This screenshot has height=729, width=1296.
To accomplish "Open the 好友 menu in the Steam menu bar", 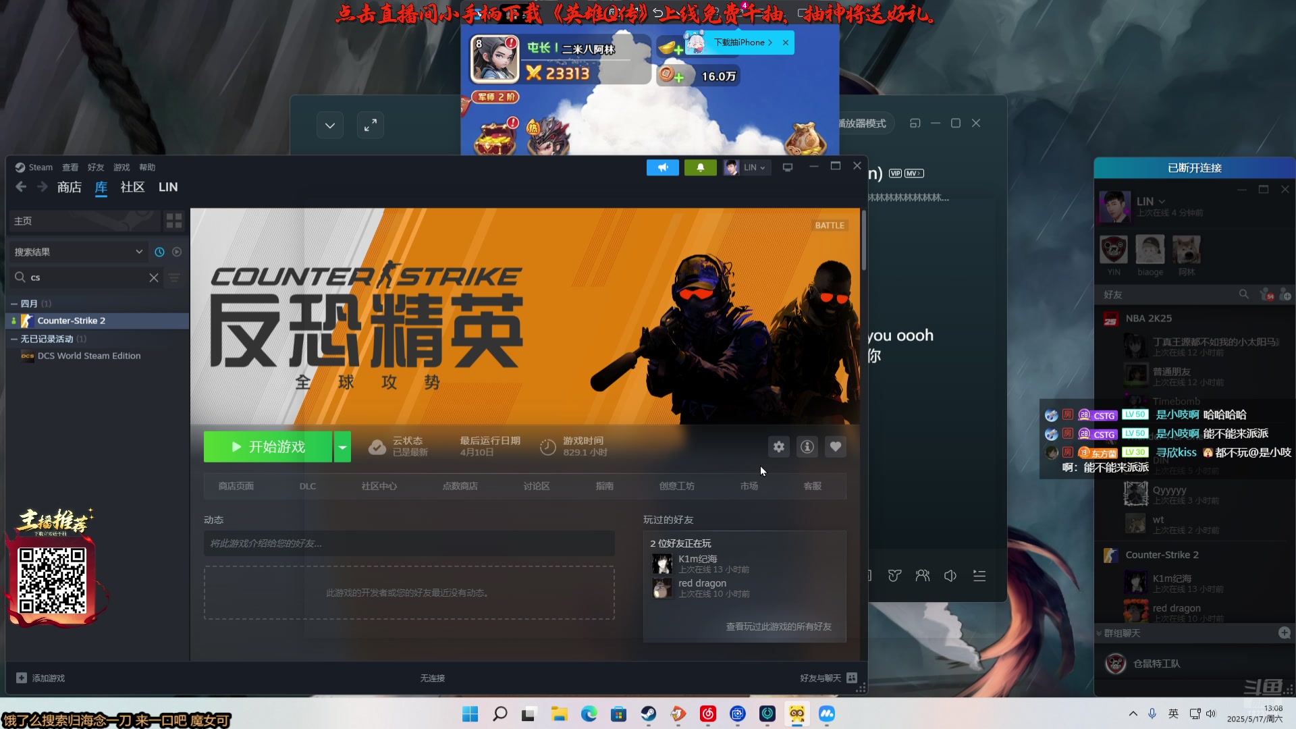I will pos(96,167).
